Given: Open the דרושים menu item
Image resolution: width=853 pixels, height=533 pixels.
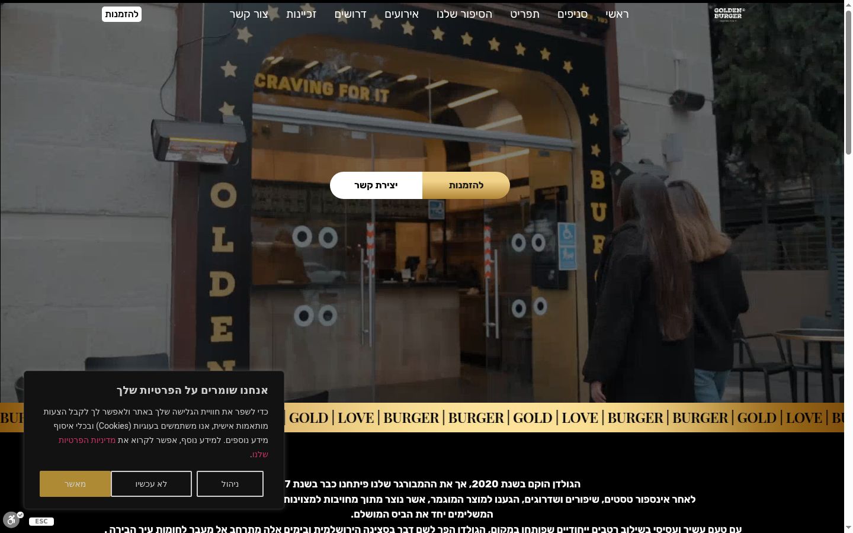Looking at the screenshot, I should (351, 14).
